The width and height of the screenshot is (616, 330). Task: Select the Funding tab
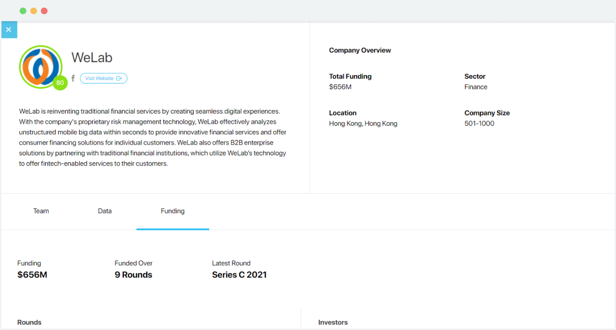tap(173, 211)
